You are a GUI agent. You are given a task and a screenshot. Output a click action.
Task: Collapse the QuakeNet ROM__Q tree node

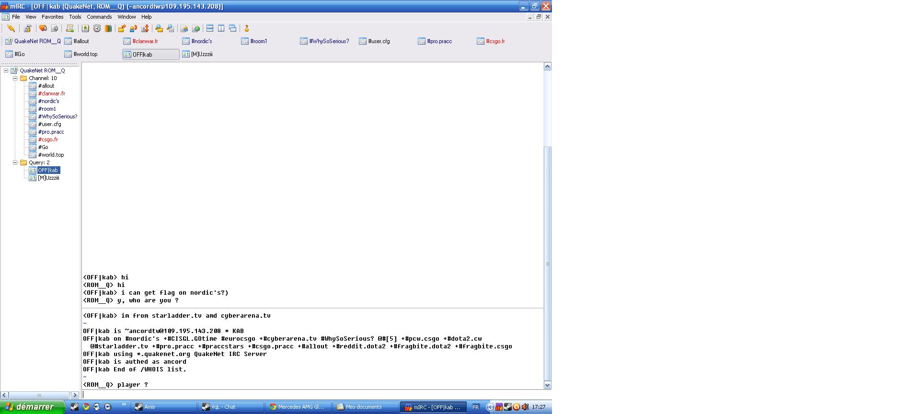click(6, 70)
